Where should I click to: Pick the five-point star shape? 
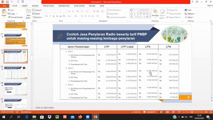147,17
